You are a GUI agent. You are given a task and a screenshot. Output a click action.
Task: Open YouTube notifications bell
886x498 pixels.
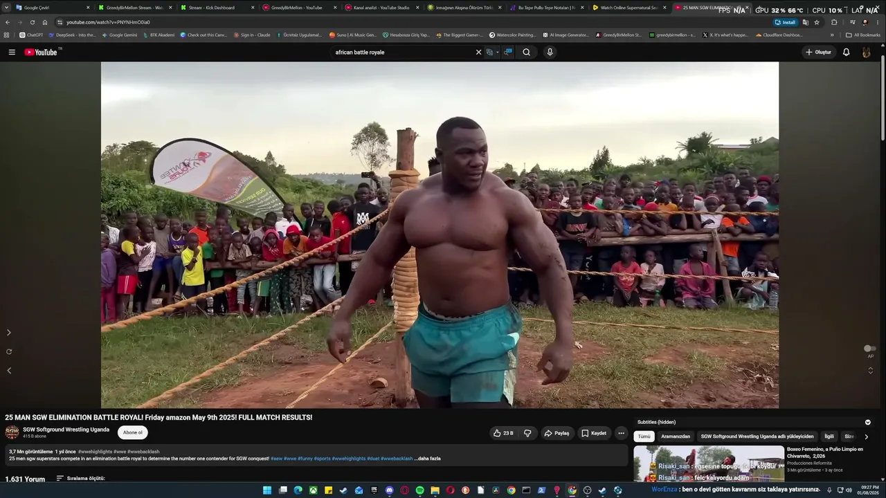[x=846, y=52]
